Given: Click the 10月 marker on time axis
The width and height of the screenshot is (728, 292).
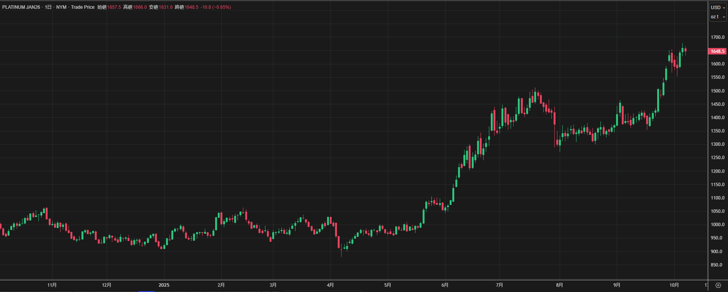Looking at the screenshot, I should coord(674,285).
